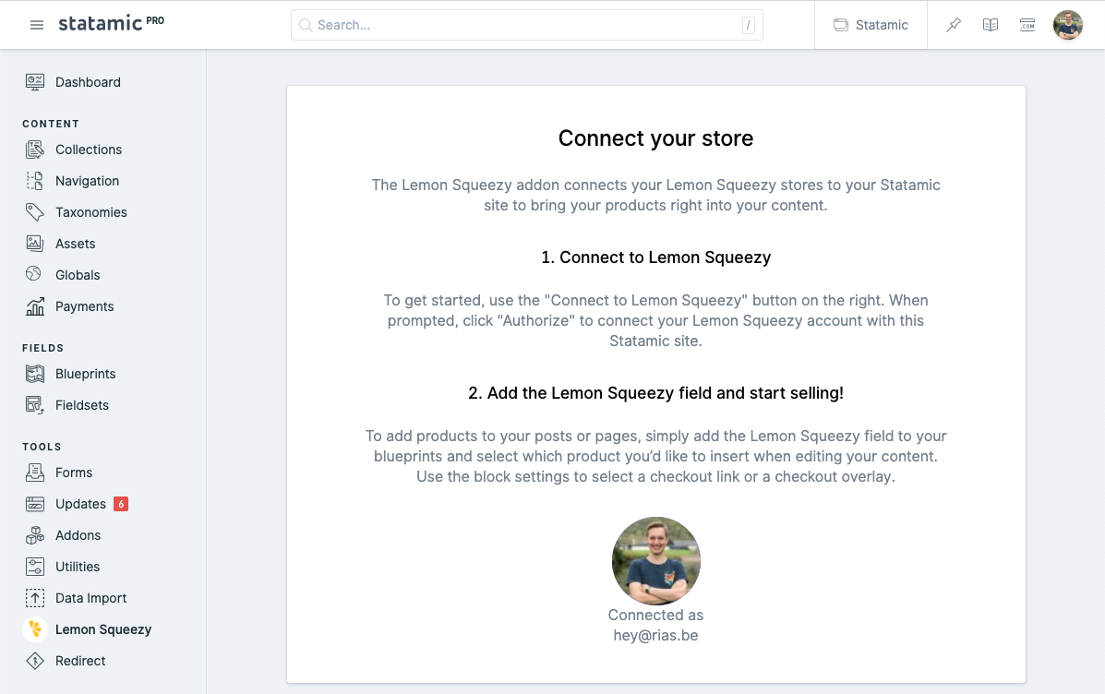
Task: Click the FIELDS section label
Action: point(43,348)
